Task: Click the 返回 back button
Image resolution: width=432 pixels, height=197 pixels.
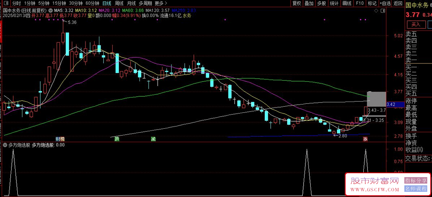Action: pyautogui.click(x=398, y=3)
